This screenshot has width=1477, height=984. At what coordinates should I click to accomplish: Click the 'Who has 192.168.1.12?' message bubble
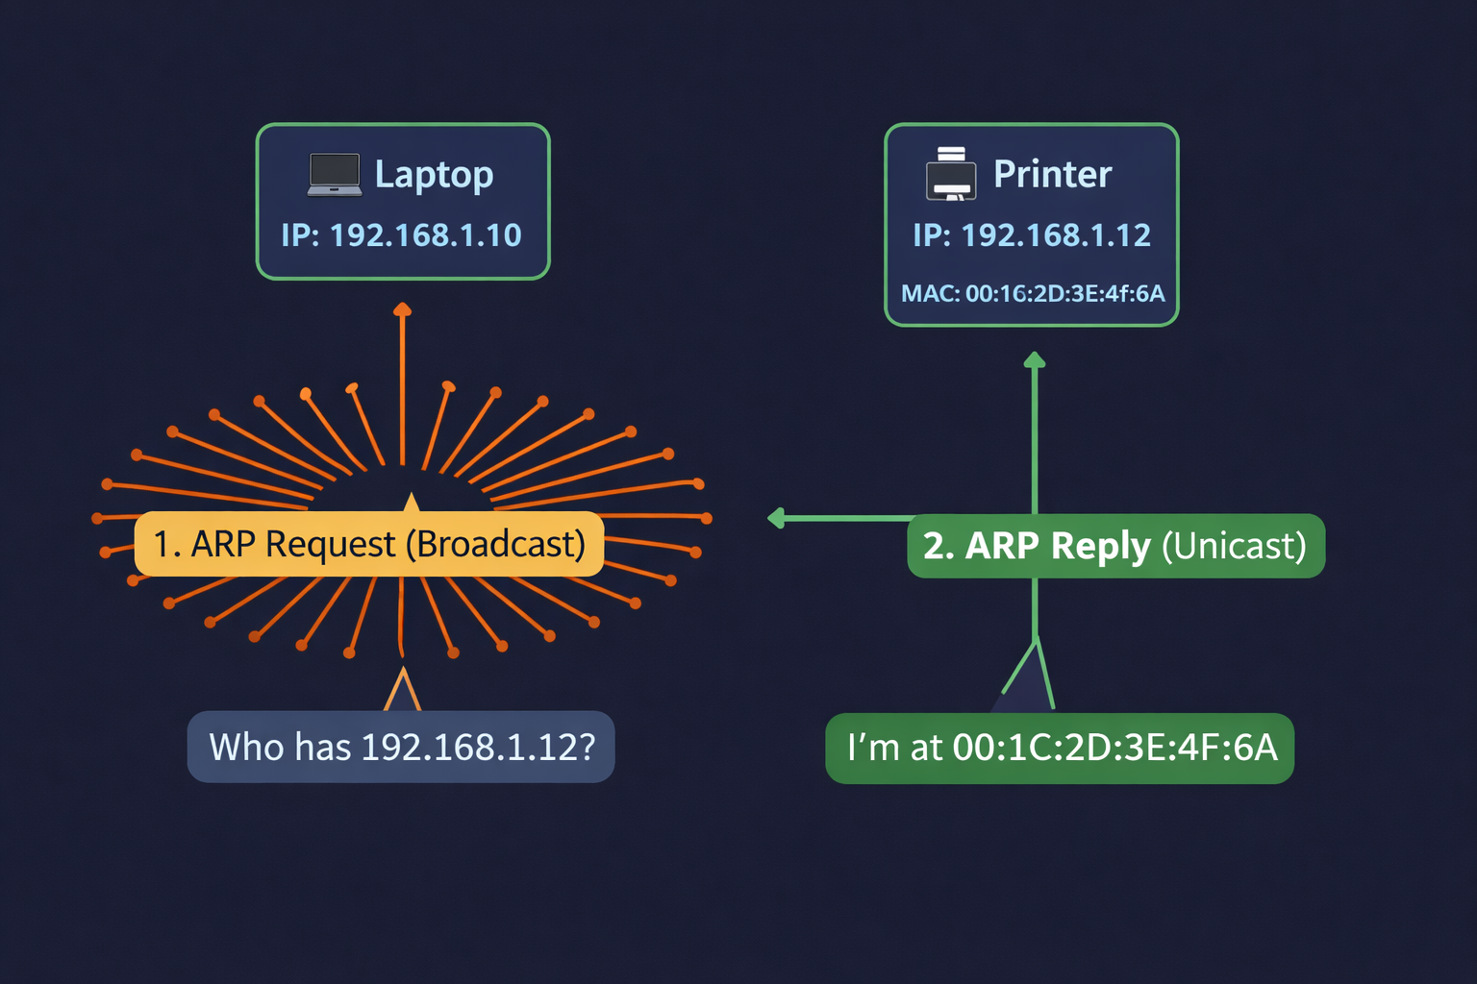[x=403, y=748]
